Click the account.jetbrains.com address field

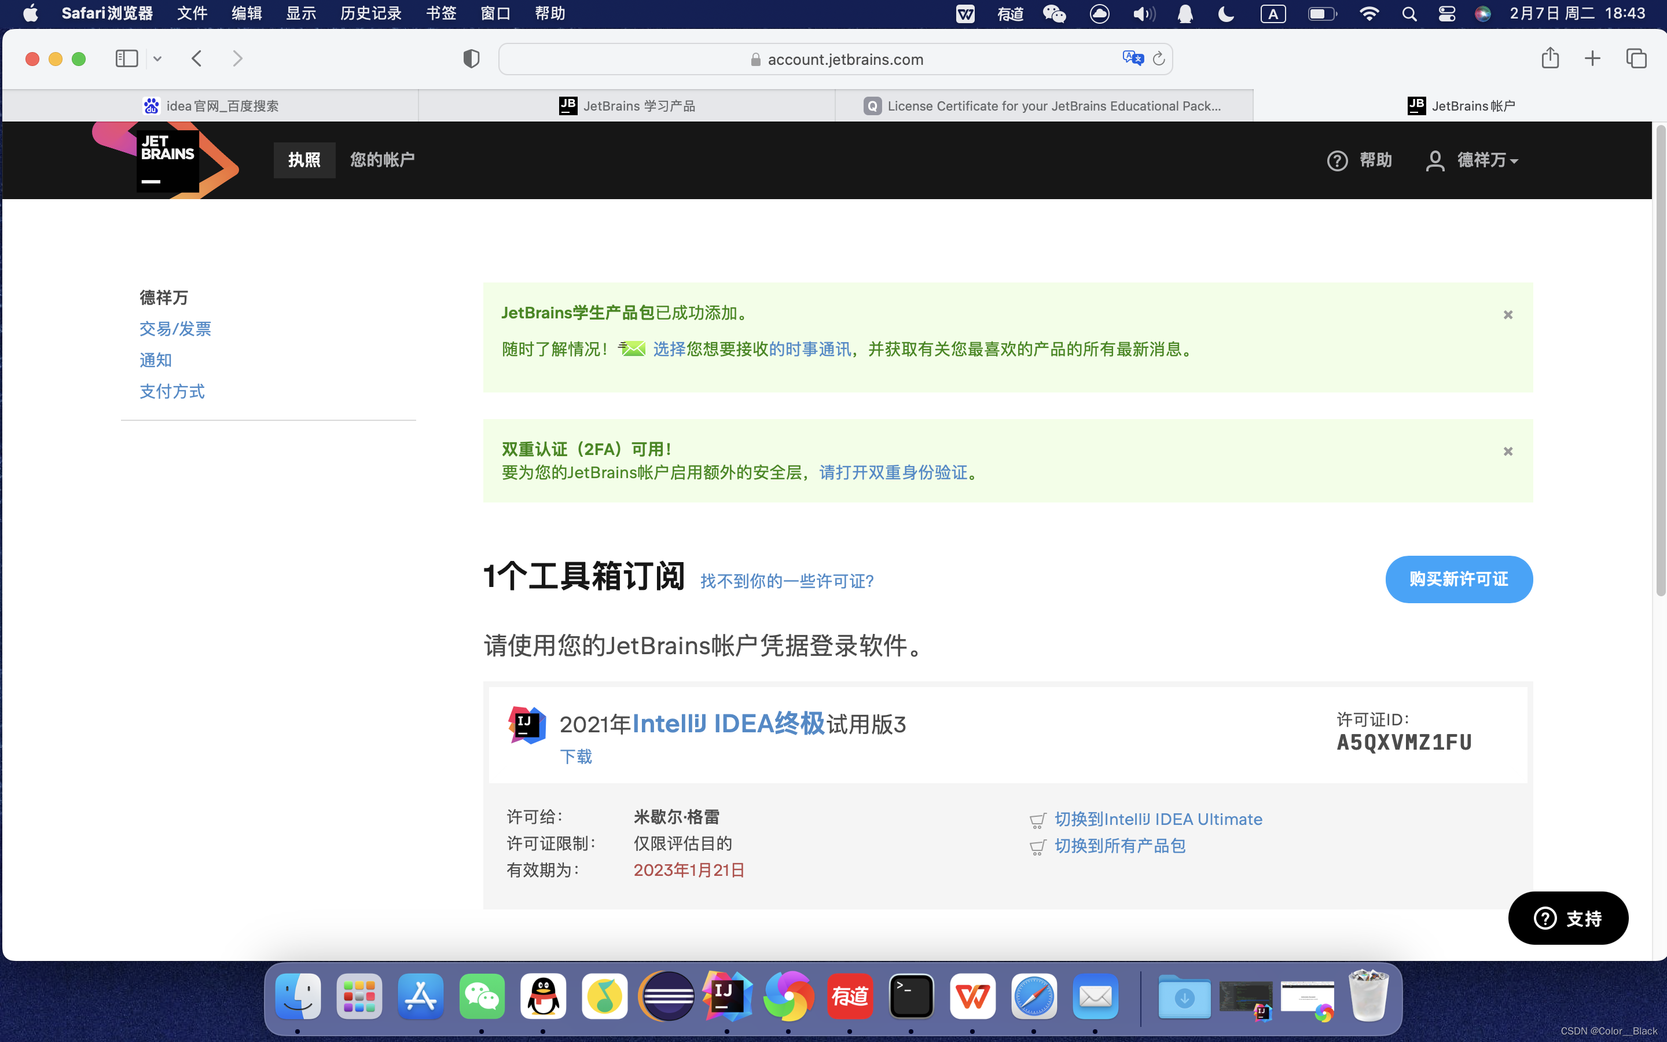point(835,59)
